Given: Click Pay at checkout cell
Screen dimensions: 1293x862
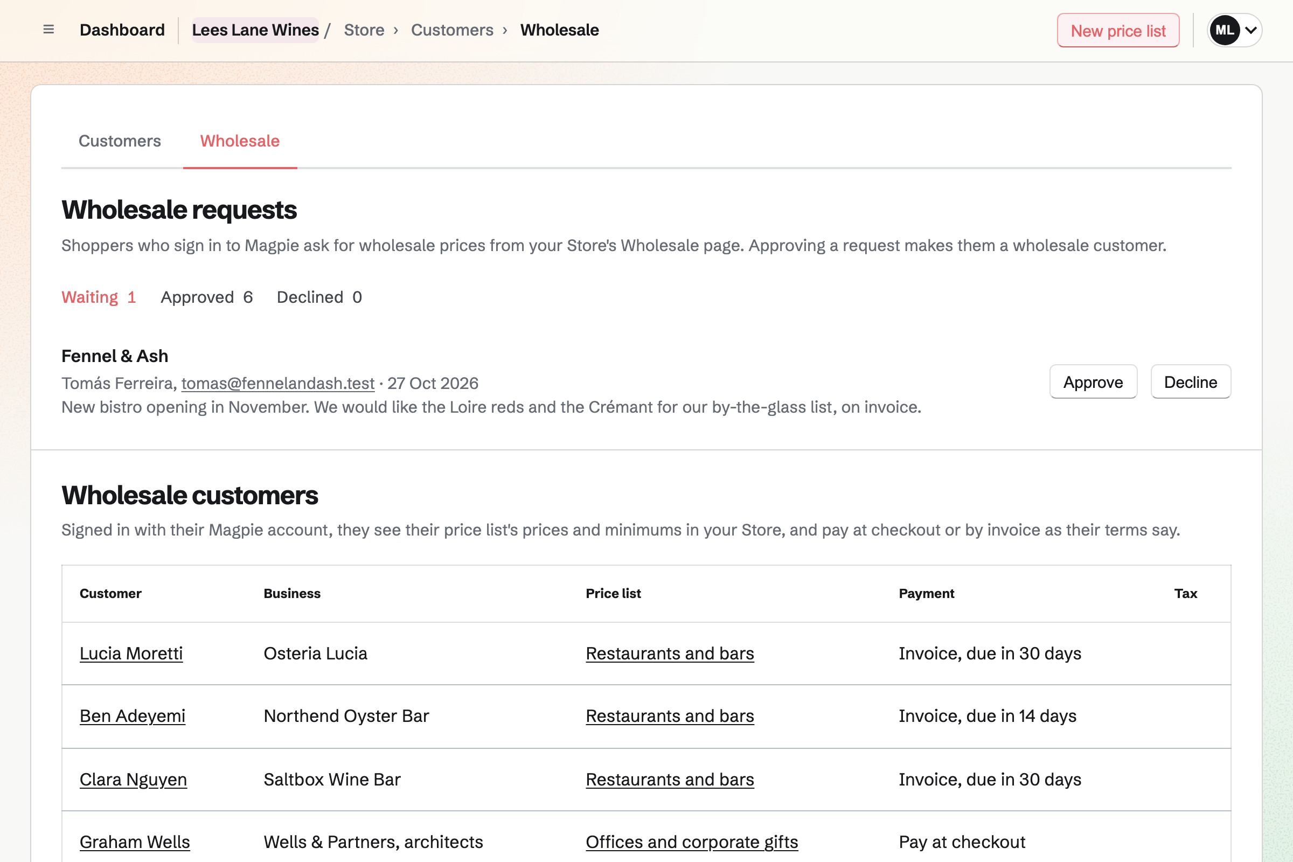Looking at the screenshot, I should (962, 843).
